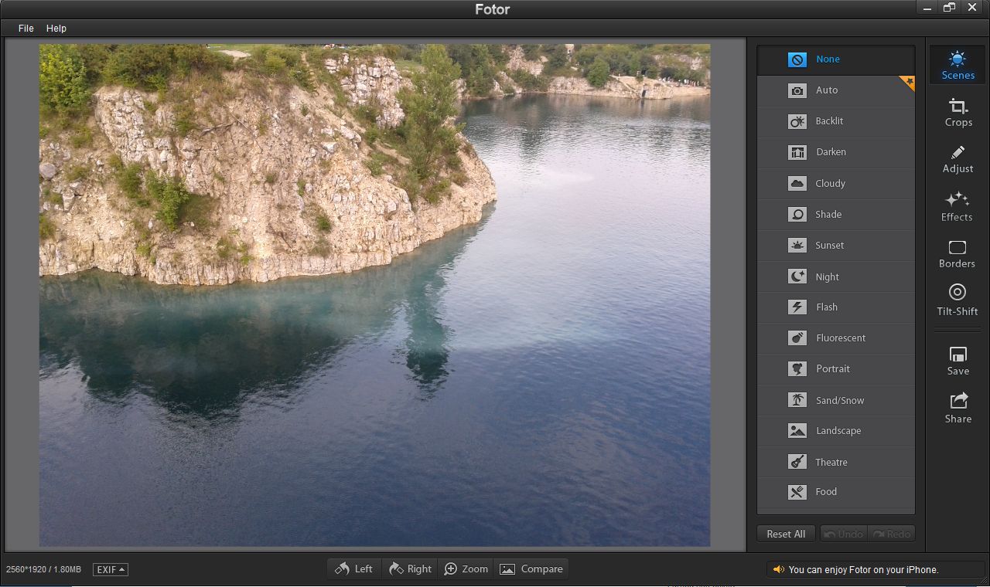Select the Shade scene icon
The height and width of the screenshot is (587, 990).
tap(797, 214)
